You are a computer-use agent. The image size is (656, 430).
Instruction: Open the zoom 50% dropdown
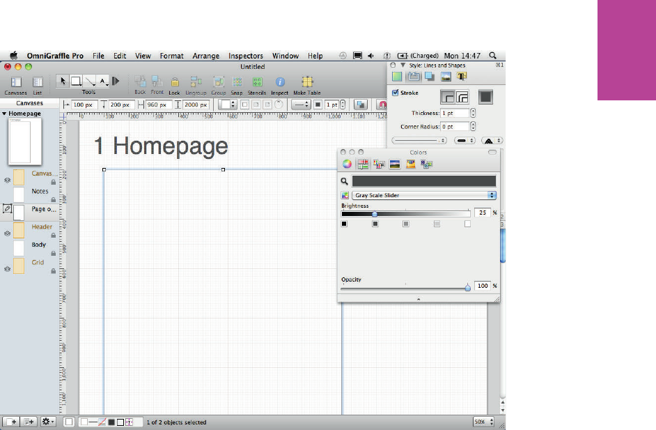483,422
